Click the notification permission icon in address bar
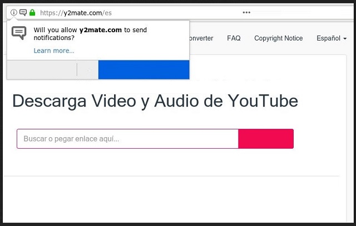Viewport: 356px width, 226px height. (23, 12)
